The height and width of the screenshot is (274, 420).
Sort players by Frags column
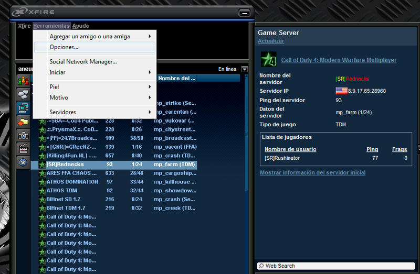coord(400,149)
